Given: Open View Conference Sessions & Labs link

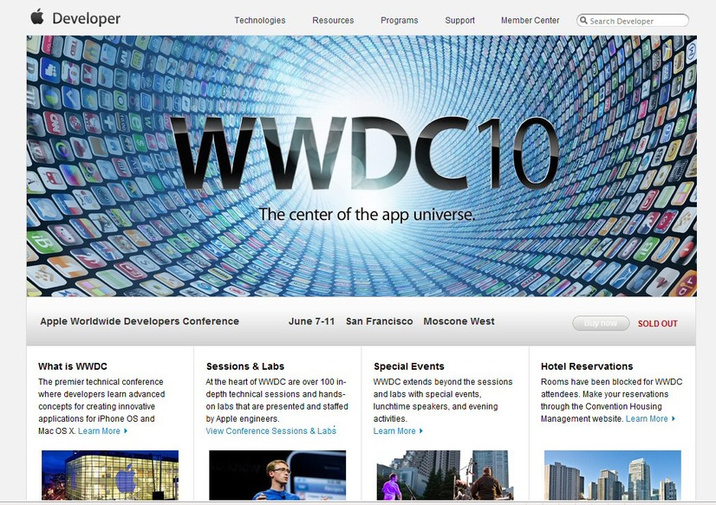Looking at the screenshot, I should tap(270, 431).
